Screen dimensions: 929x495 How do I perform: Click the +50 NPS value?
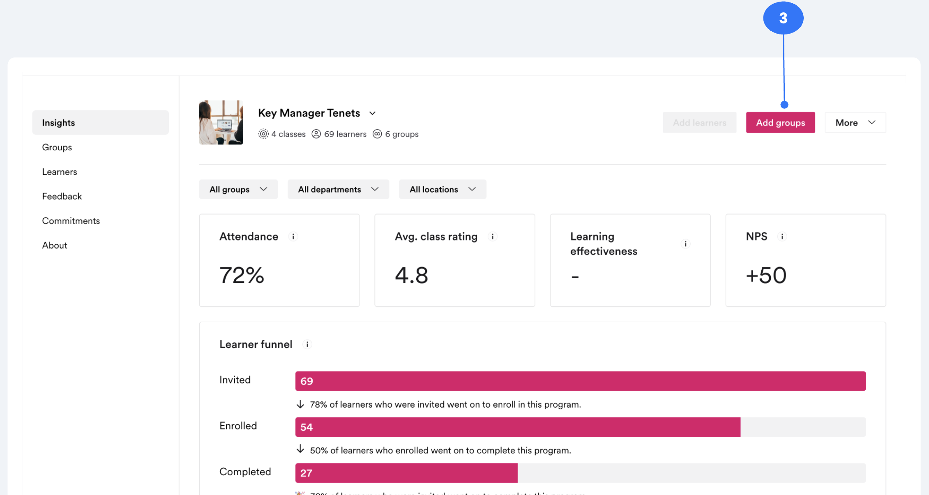[x=766, y=275]
